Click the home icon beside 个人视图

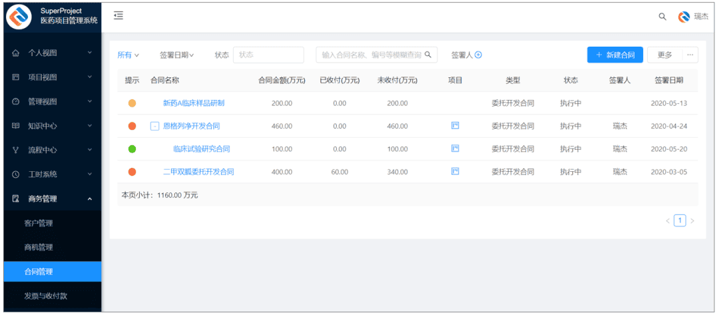tap(15, 53)
